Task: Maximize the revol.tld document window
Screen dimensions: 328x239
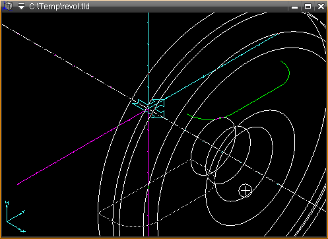Action: 308,7
